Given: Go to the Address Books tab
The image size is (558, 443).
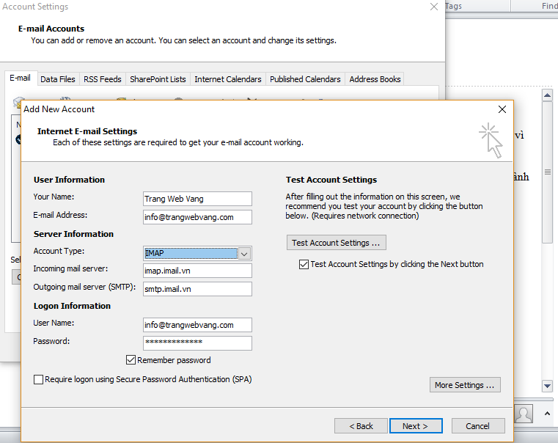Looking at the screenshot, I should [375, 79].
